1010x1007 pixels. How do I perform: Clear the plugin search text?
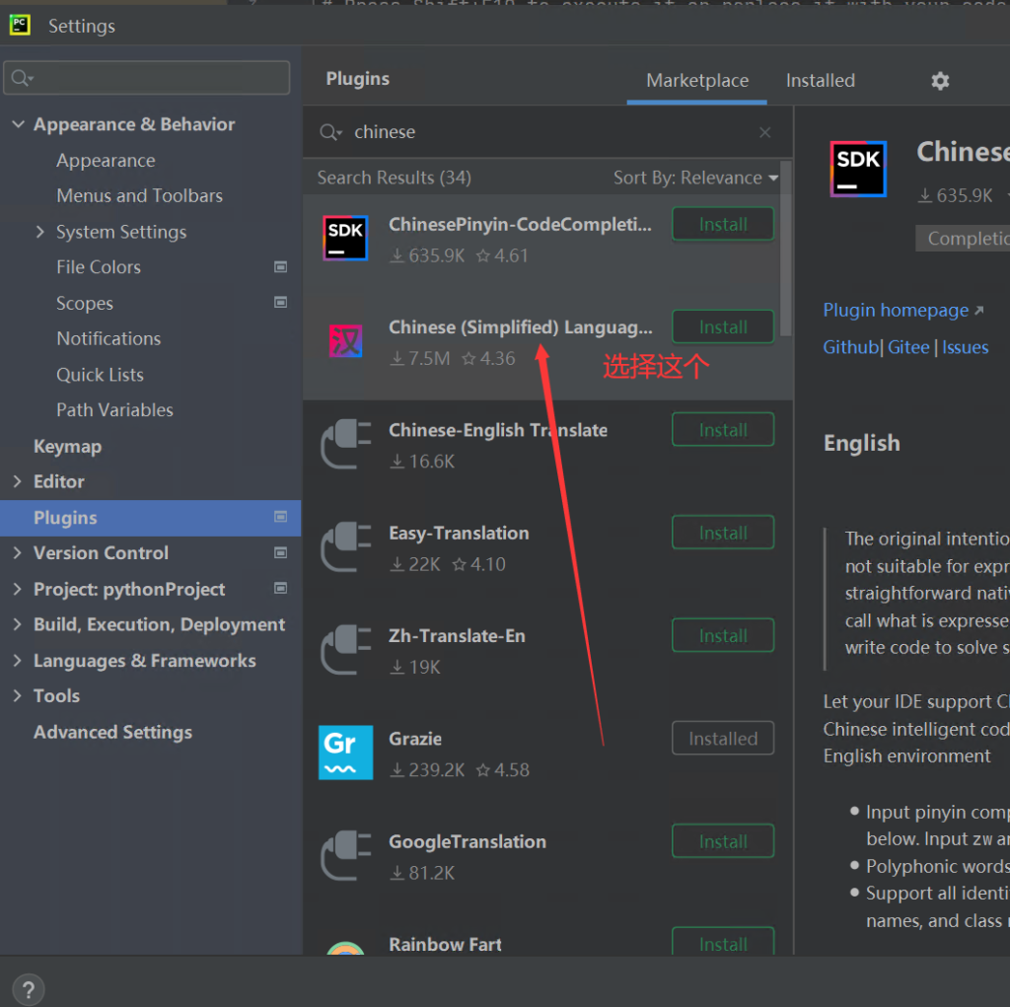(764, 132)
